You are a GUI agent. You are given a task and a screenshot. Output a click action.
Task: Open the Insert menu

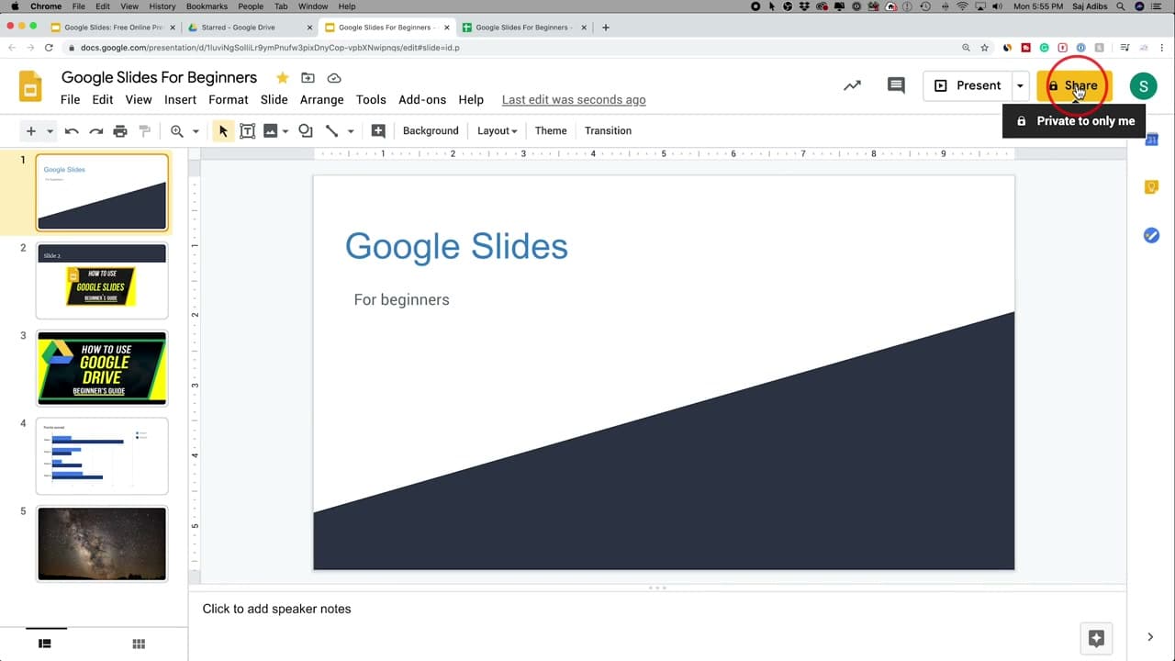pos(181,99)
